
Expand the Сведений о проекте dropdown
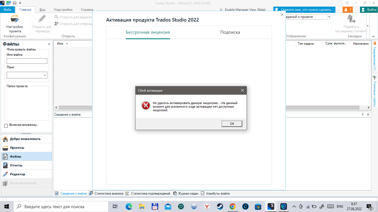click(328, 17)
